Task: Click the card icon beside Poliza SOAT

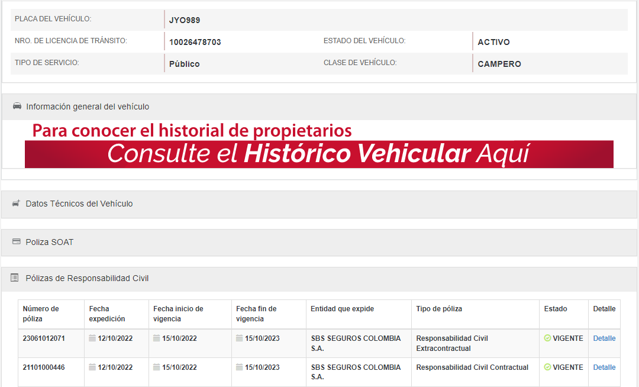Action: tap(16, 242)
